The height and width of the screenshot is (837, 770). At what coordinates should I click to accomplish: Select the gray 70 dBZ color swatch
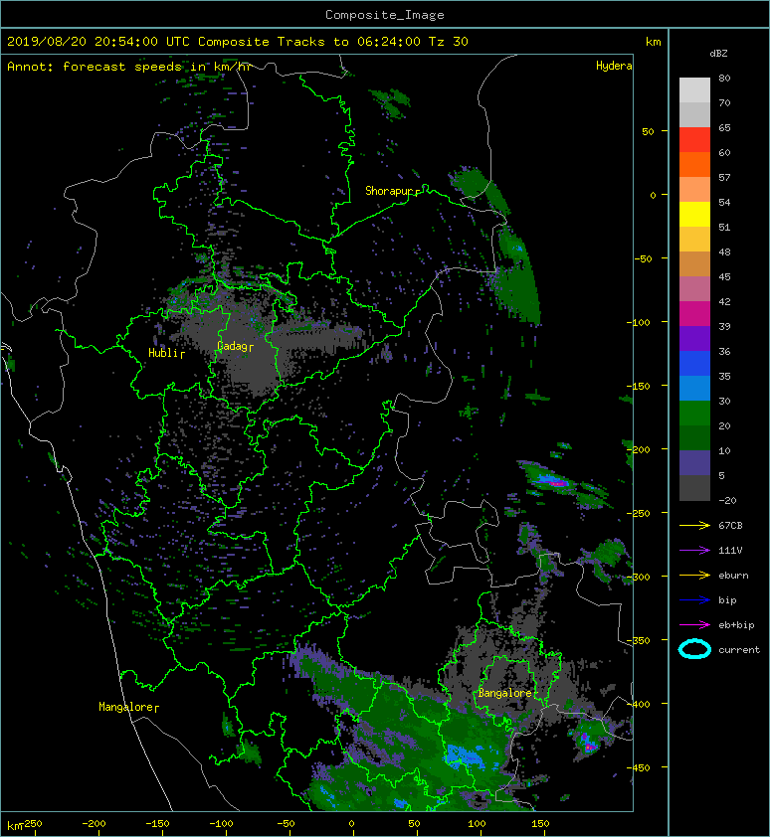(x=694, y=114)
